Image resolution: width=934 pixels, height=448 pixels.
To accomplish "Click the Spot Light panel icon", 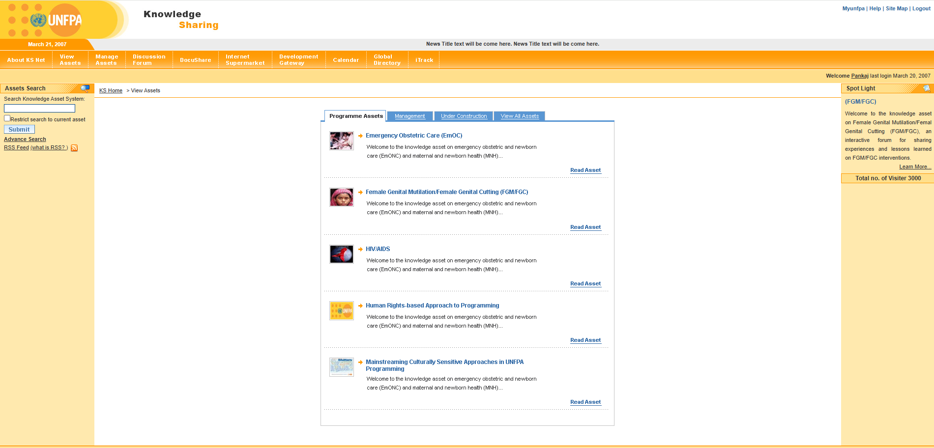I will click(926, 88).
